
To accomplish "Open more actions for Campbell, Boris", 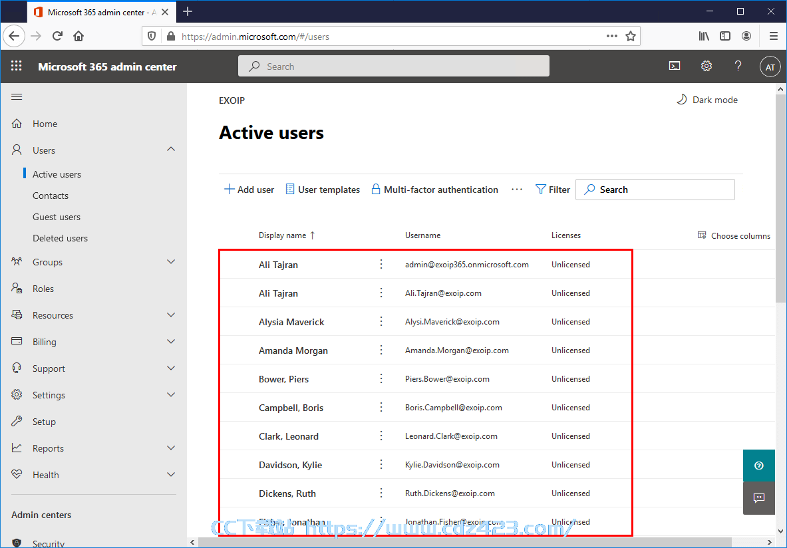I will pos(381,407).
